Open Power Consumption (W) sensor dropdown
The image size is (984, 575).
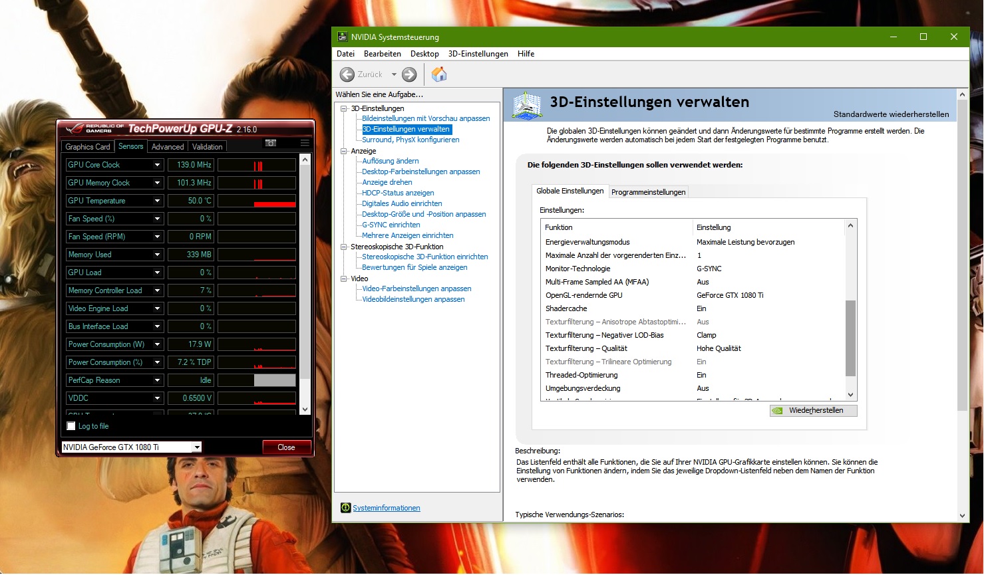pyautogui.click(x=158, y=344)
